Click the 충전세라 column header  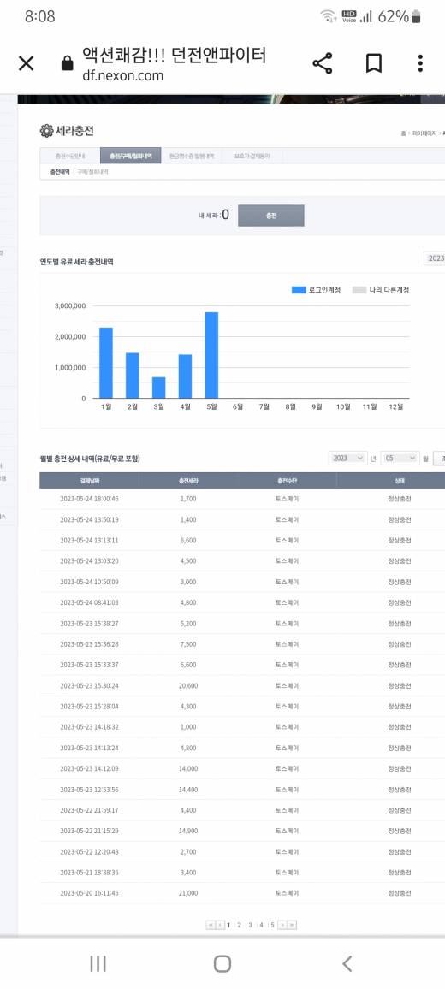(x=188, y=481)
